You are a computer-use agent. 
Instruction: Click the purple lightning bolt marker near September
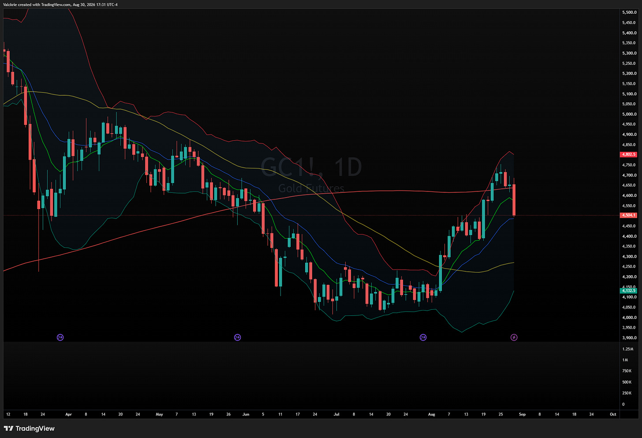[x=514, y=337]
